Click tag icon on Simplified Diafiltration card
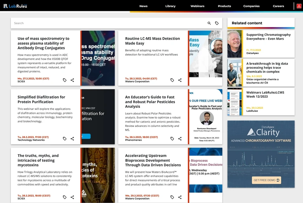 pos(65,138)
